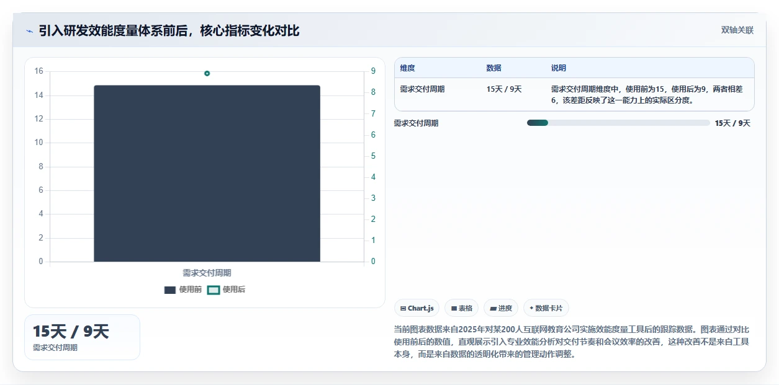Select the 表格 tag chip

coord(461,308)
